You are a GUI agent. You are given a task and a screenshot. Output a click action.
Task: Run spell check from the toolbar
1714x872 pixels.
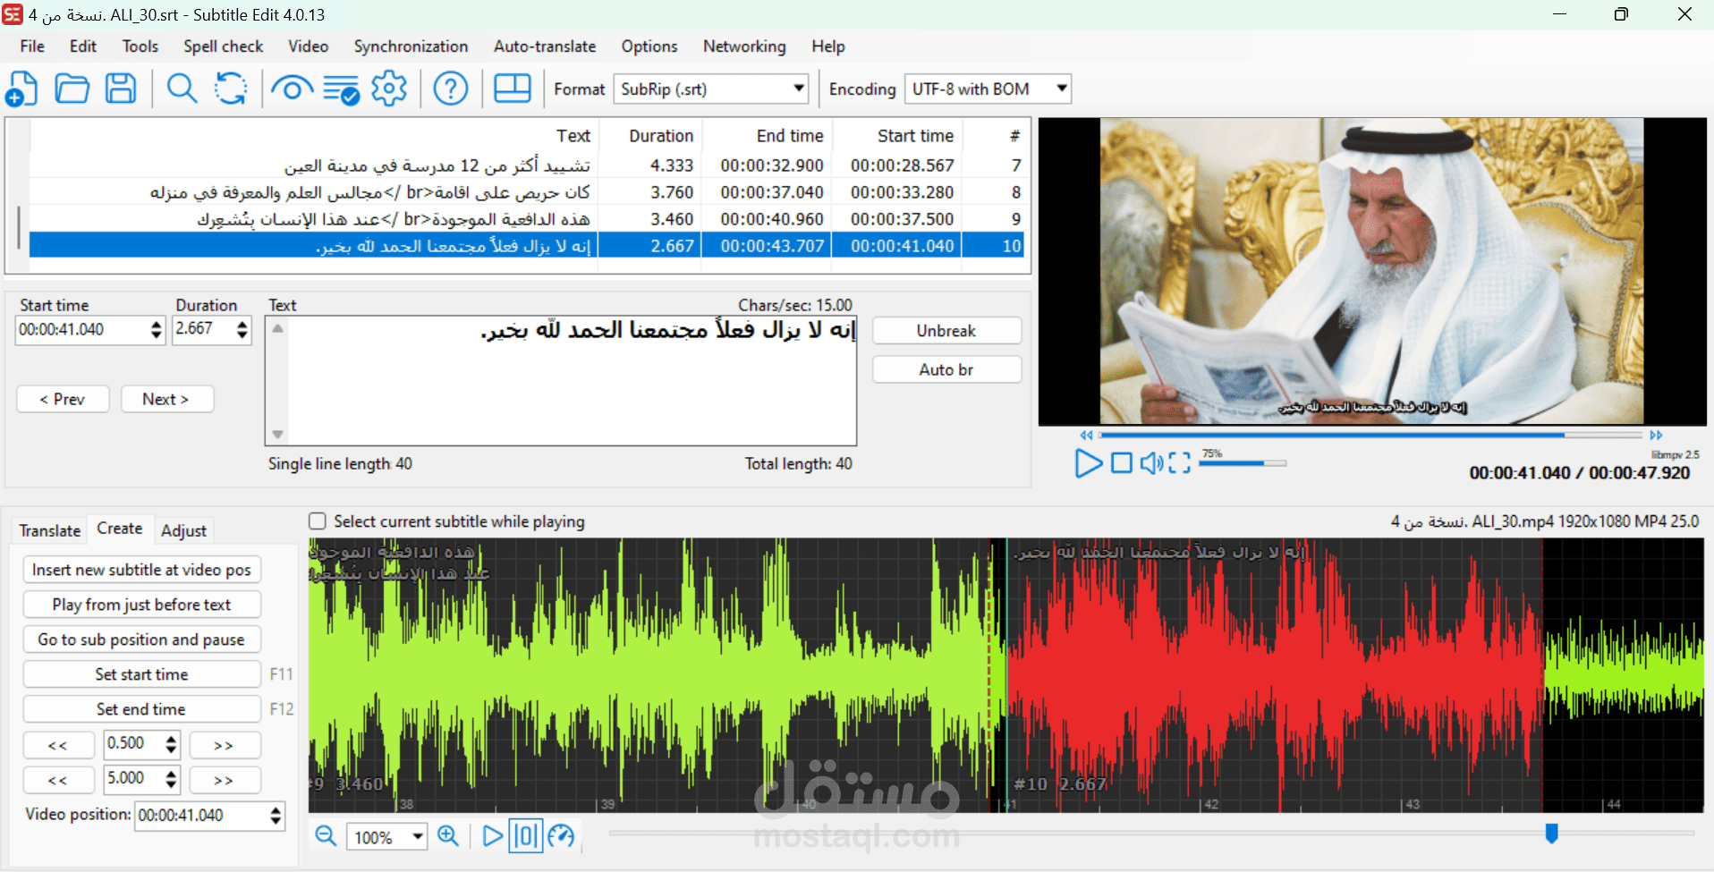pos(340,88)
